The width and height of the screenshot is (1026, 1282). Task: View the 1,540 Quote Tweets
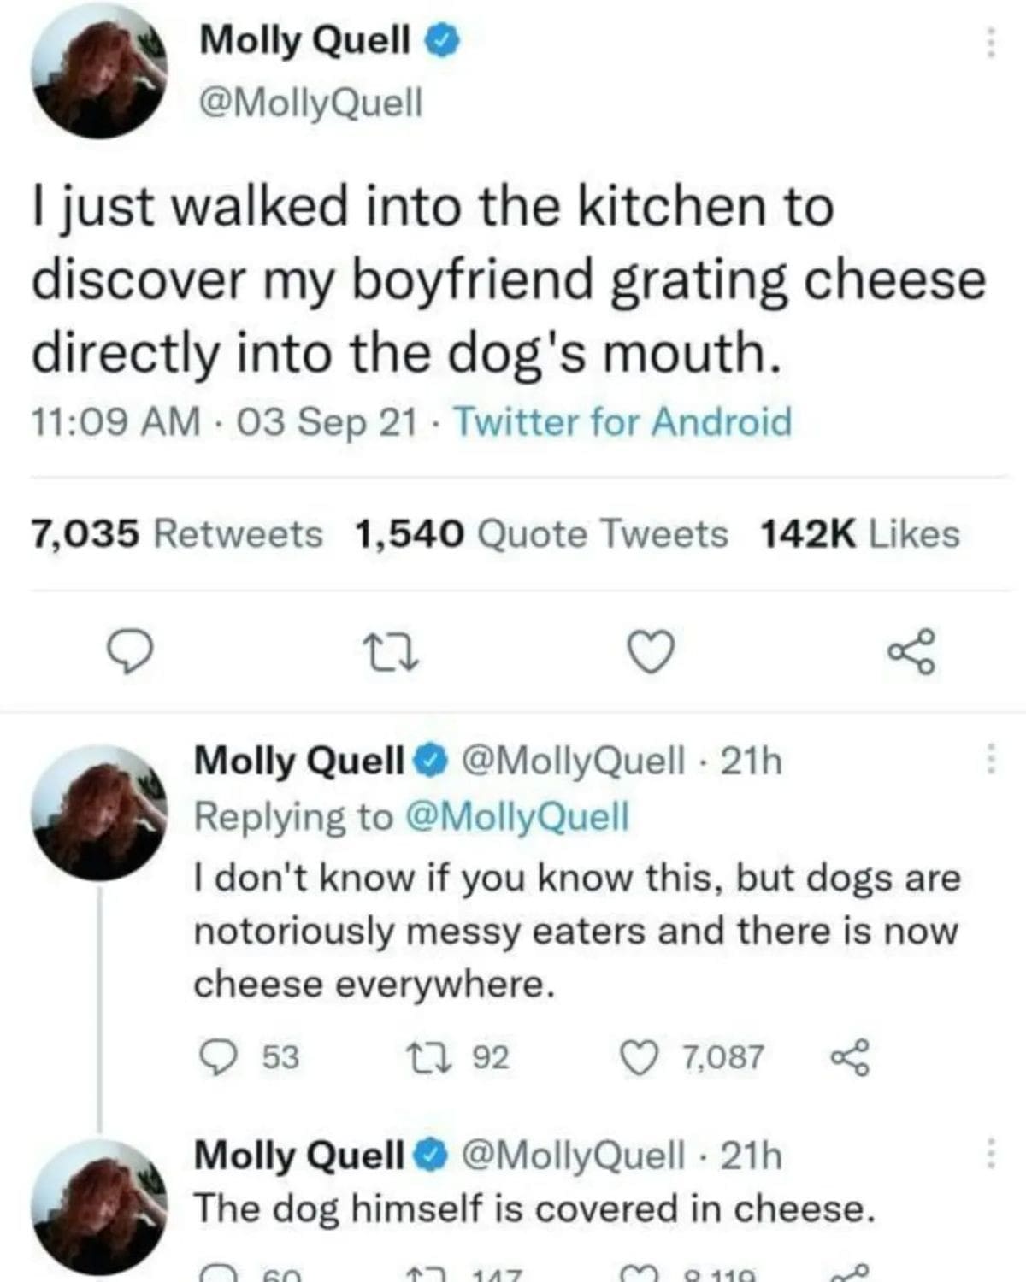coord(540,535)
